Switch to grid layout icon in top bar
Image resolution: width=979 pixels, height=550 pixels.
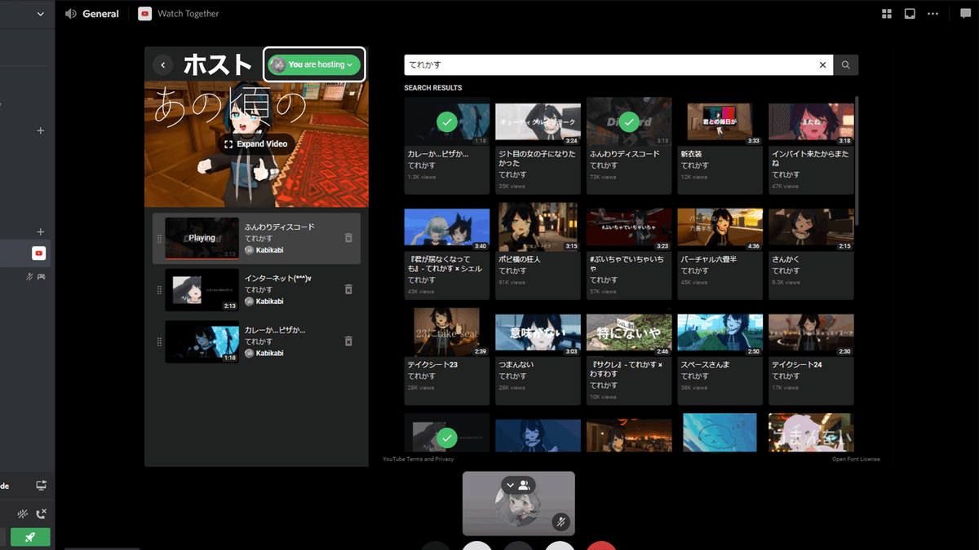pos(887,14)
